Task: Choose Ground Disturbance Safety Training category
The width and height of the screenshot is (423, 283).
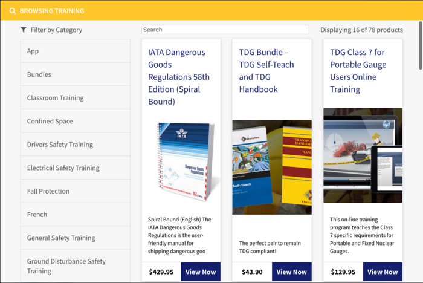Action: [76, 266]
